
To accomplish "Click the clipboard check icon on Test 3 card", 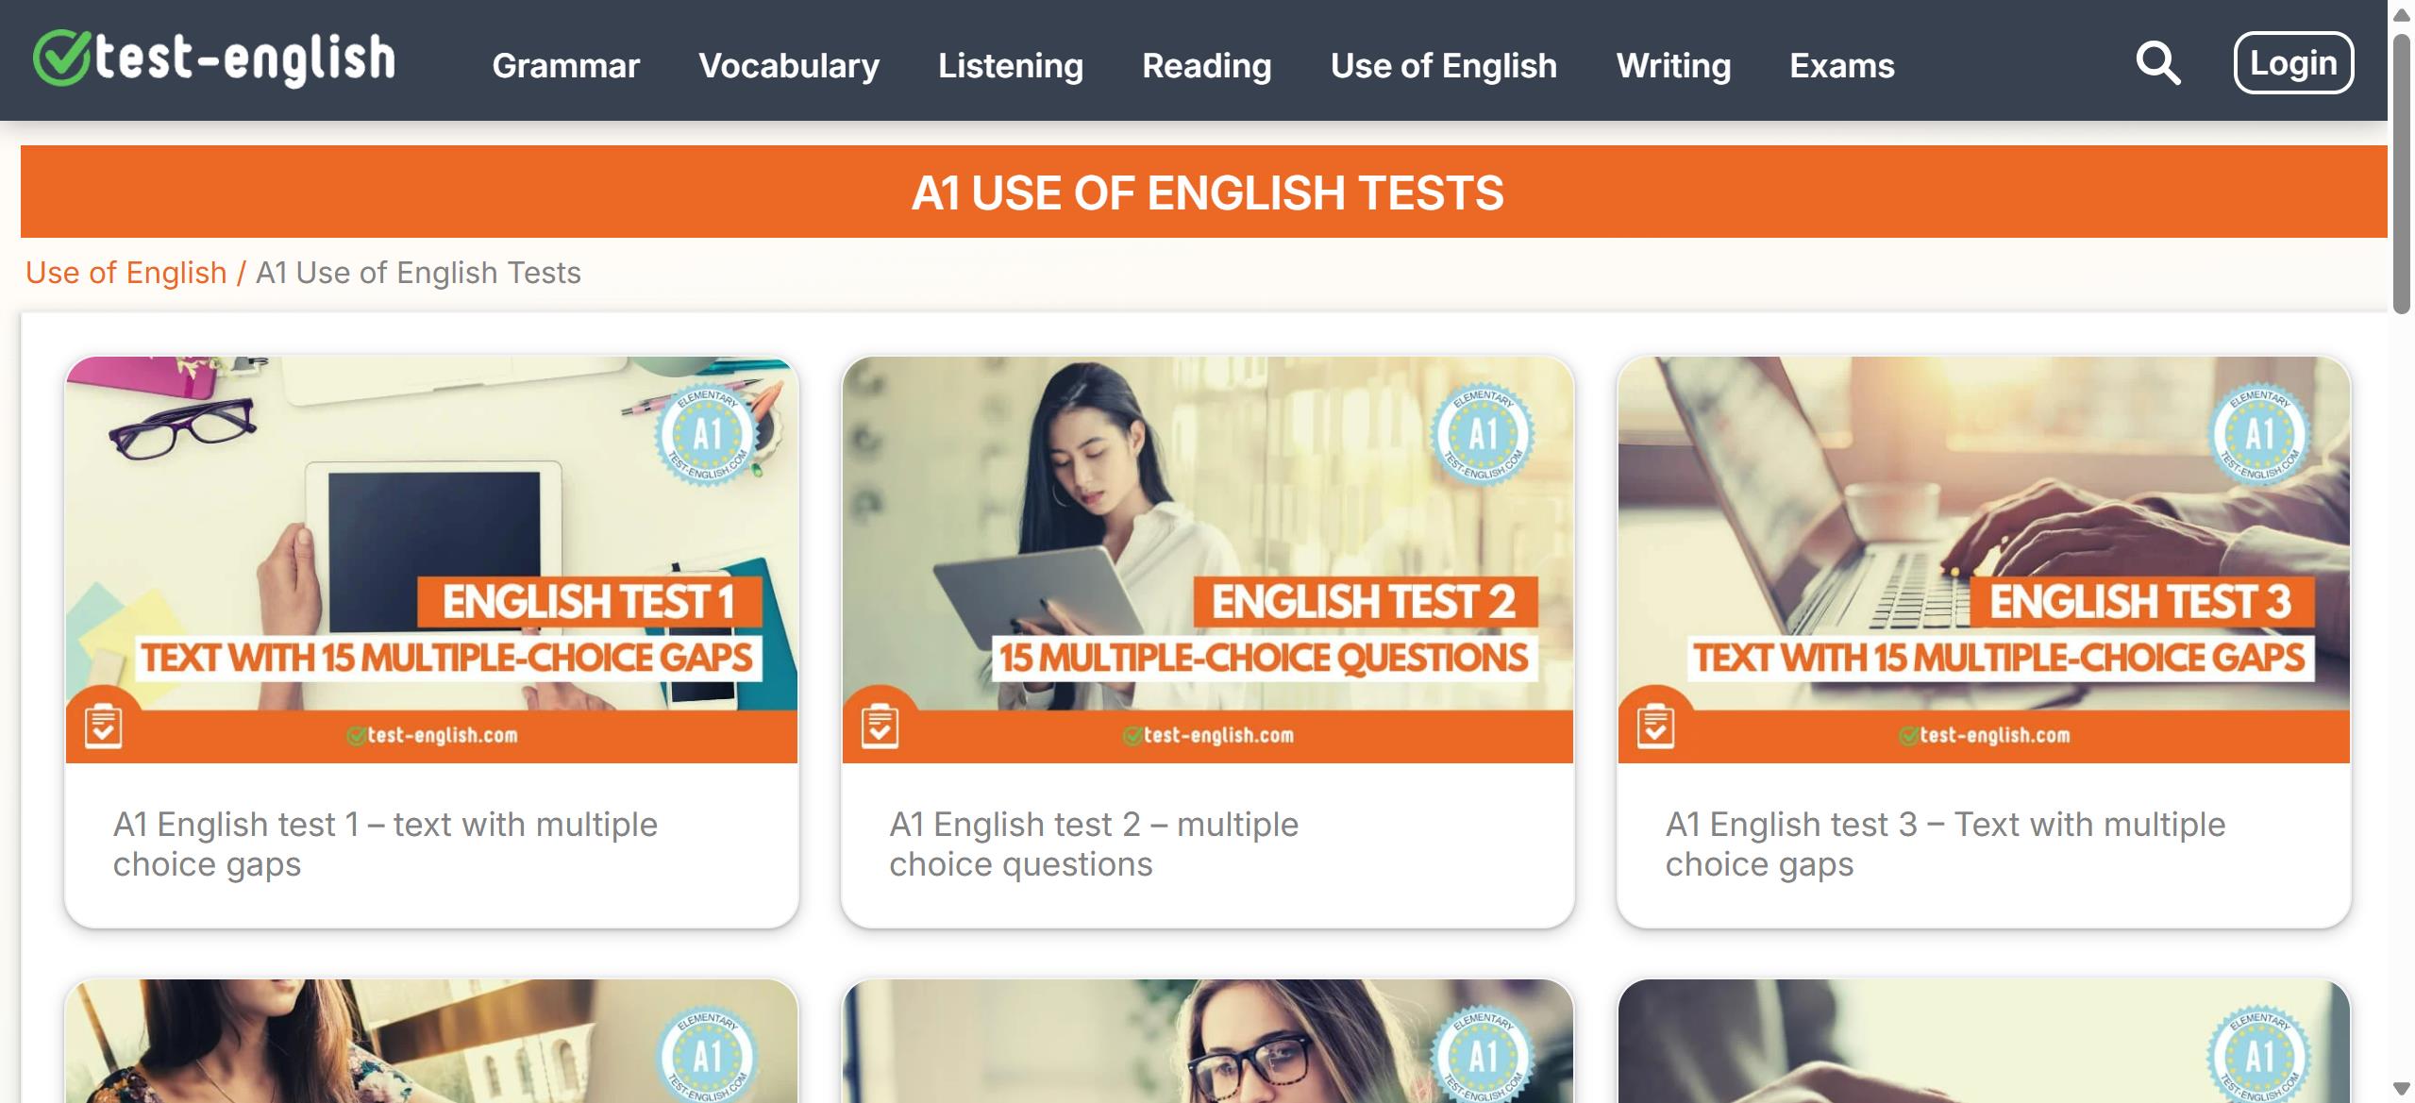I will coord(1655,726).
